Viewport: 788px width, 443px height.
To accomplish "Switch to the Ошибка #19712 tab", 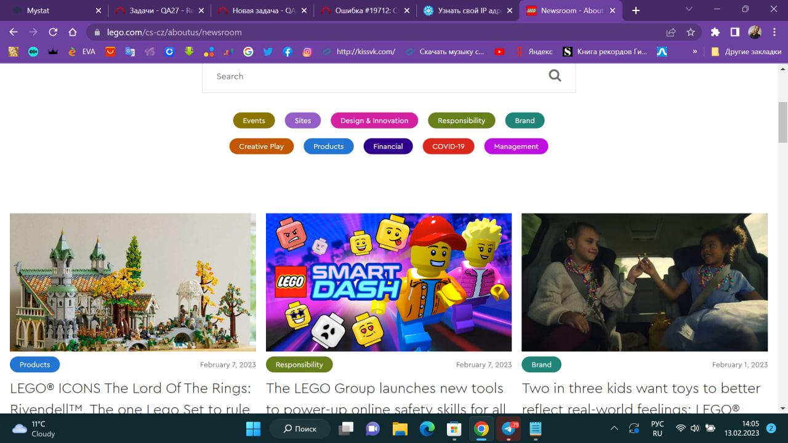I will pos(363,10).
